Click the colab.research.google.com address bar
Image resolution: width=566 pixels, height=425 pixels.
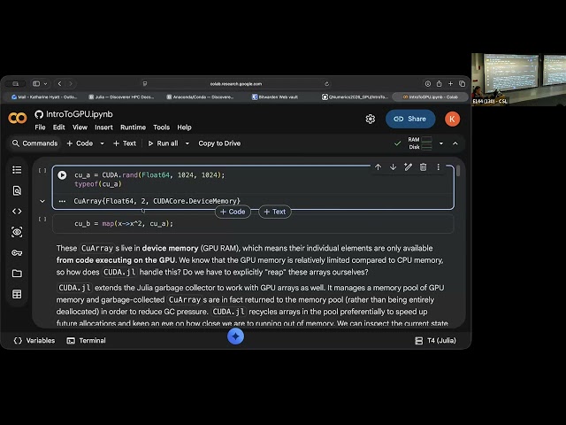236,83
